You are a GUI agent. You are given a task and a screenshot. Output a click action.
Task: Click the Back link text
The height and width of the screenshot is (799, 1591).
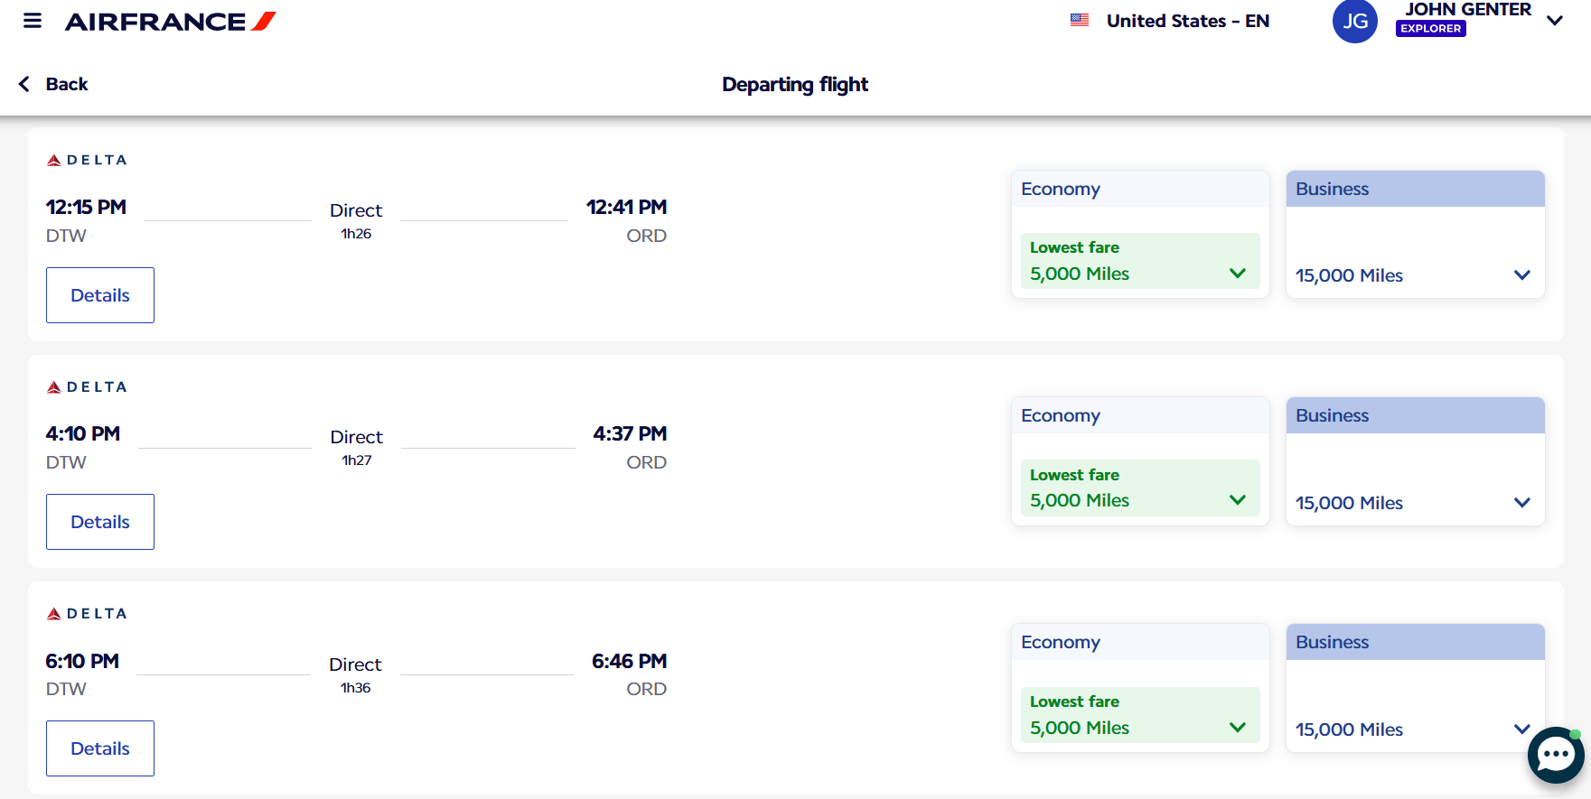point(67,84)
